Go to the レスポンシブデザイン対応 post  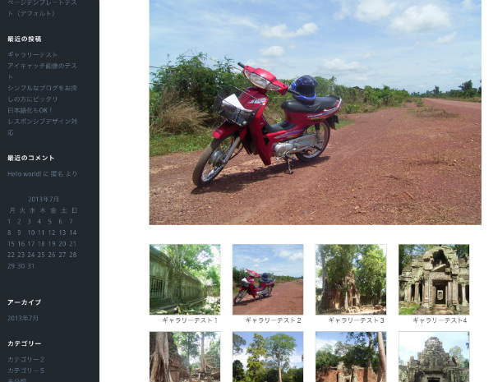pyautogui.click(x=42, y=122)
